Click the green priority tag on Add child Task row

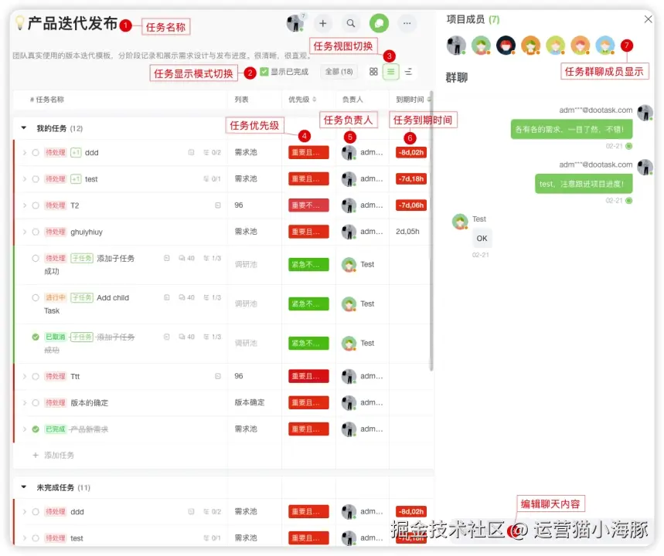tap(308, 303)
